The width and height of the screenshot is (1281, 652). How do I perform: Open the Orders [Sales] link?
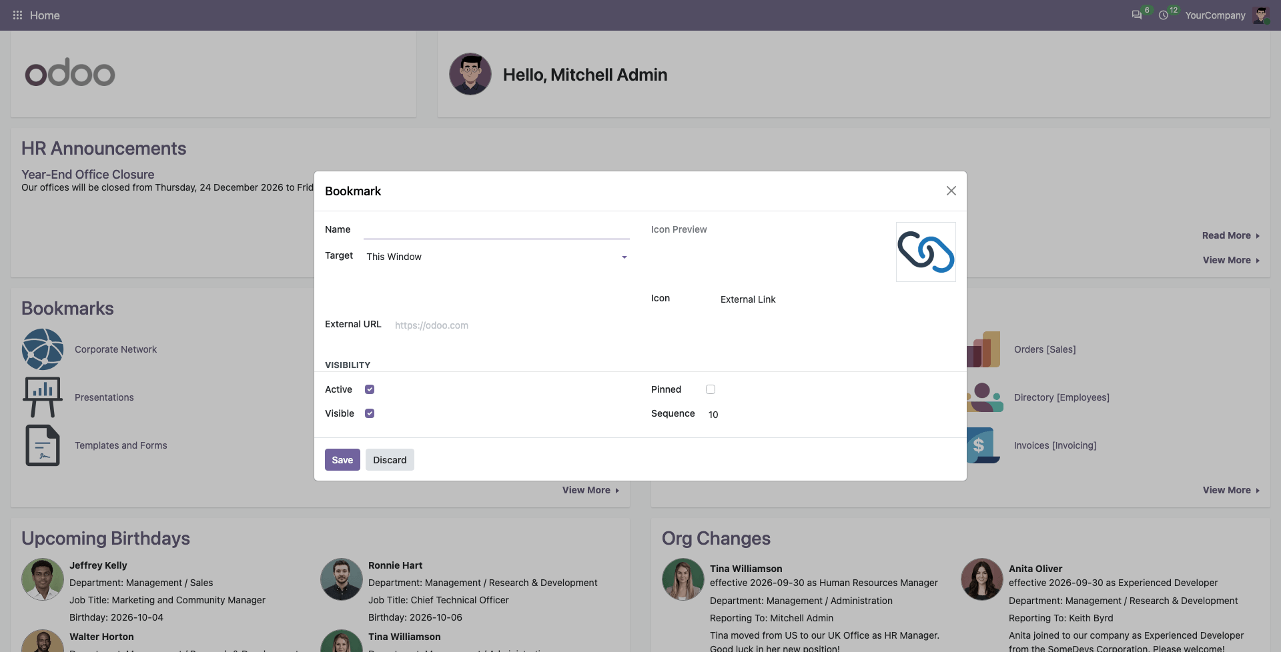tap(1045, 349)
